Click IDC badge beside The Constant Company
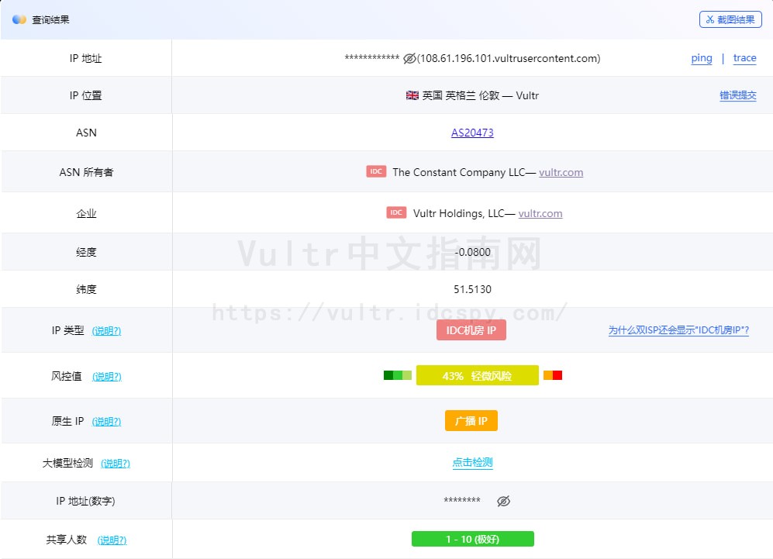The width and height of the screenshot is (773, 559). pos(376,172)
